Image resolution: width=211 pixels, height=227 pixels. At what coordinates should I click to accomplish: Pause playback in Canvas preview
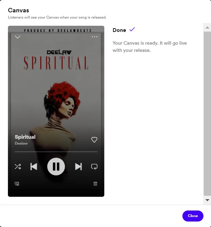point(56,167)
